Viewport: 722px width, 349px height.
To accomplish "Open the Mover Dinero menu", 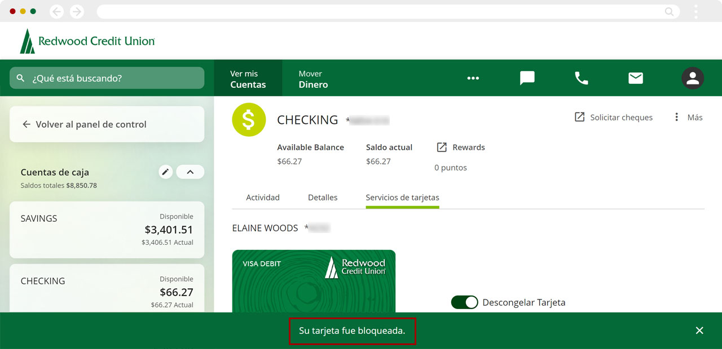I will (x=313, y=79).
